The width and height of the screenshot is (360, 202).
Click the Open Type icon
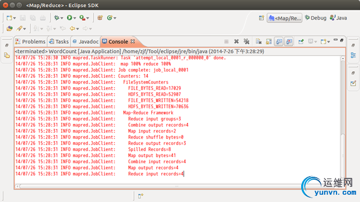pos(10,29)
